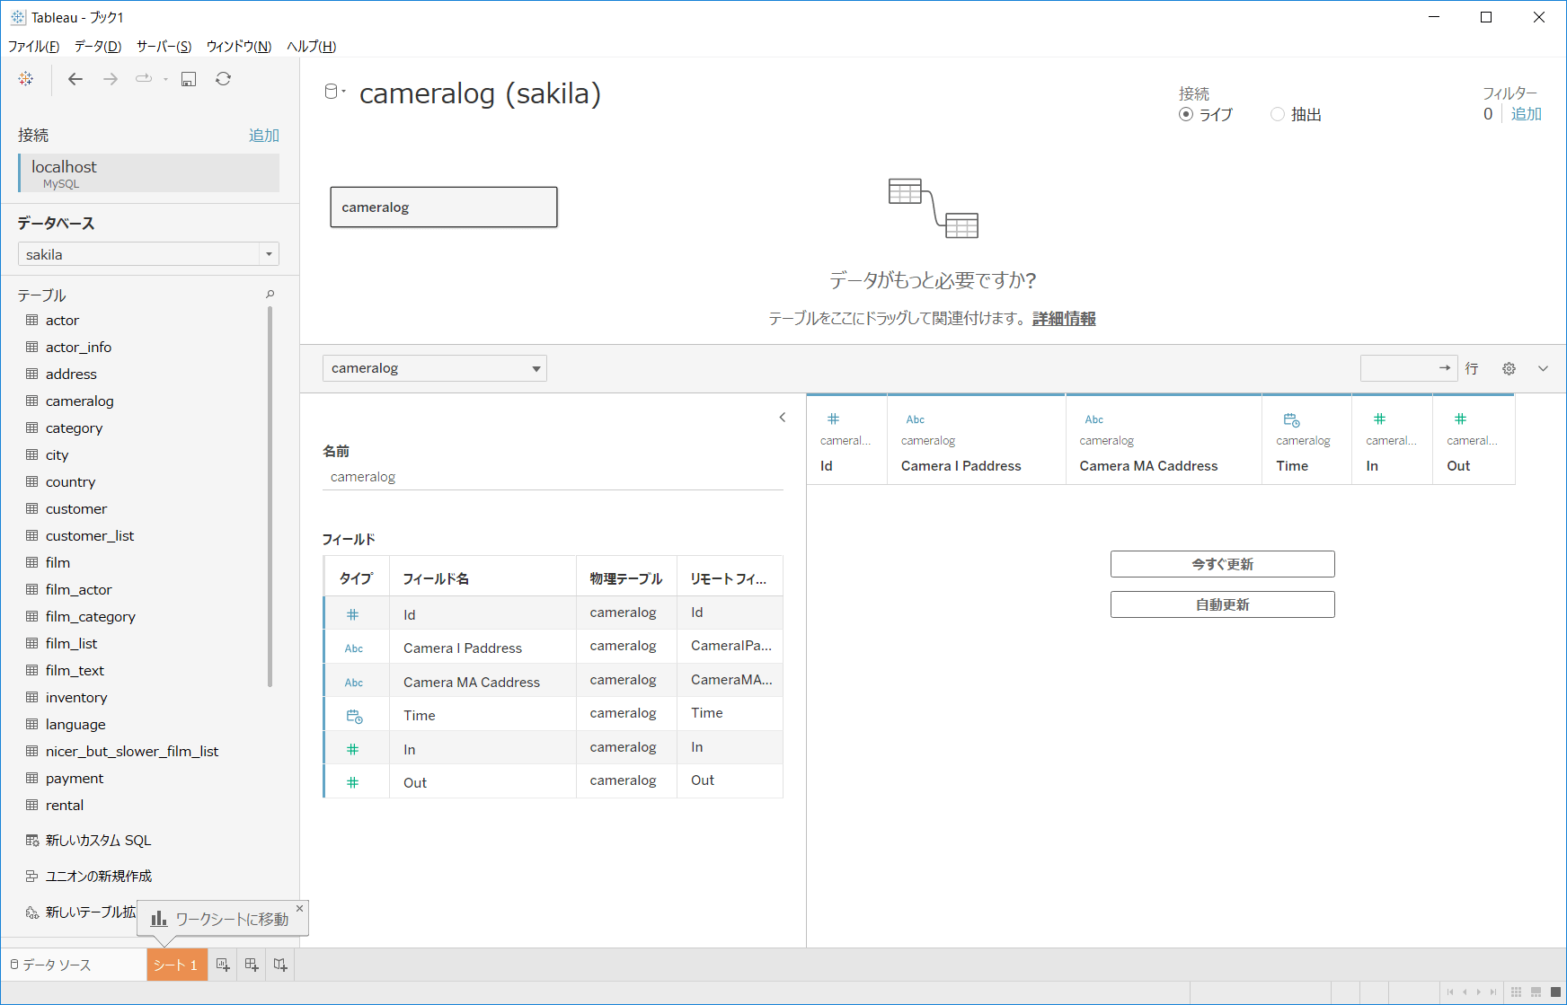1567x1005 pixels.
Task: Select the localhost MySQL connection
Action: tap(148, 172)
